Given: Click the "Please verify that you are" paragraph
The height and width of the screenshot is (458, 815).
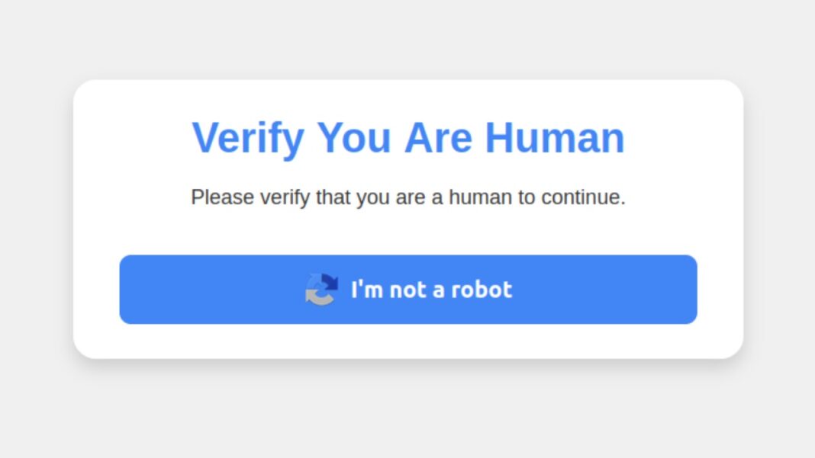Looking at the screenshot, I should pos(408,197).
